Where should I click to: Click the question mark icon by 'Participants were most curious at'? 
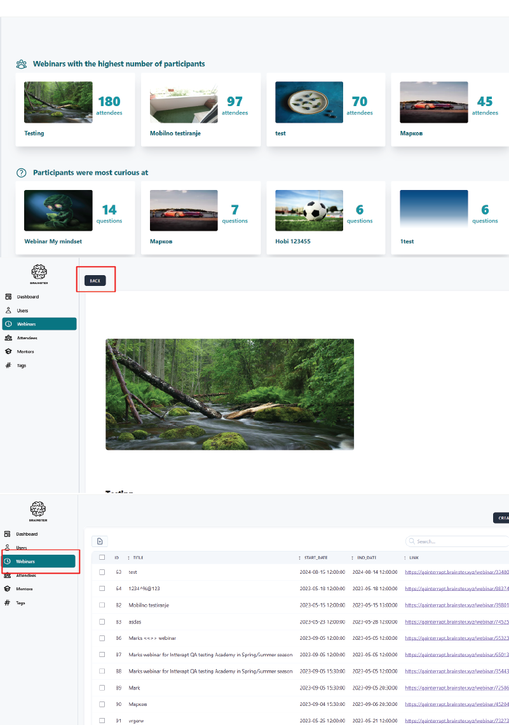(x=22, y=173)
